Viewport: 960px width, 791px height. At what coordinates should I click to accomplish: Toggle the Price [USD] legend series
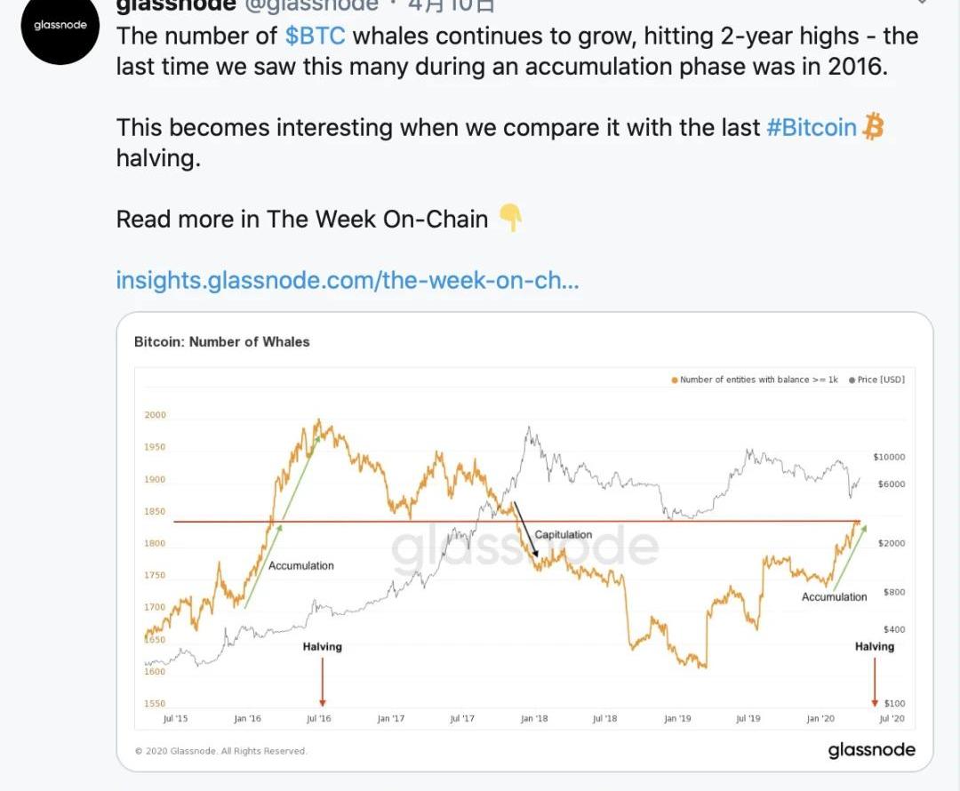(880, 380)
